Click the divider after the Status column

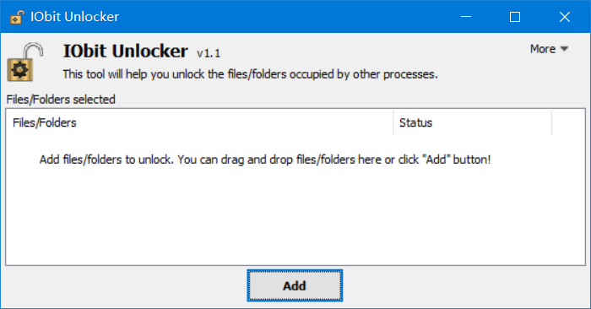[552, 122]
